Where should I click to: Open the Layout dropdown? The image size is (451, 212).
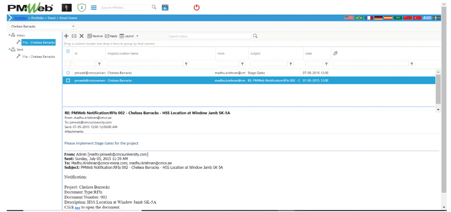tap(129, 36)
